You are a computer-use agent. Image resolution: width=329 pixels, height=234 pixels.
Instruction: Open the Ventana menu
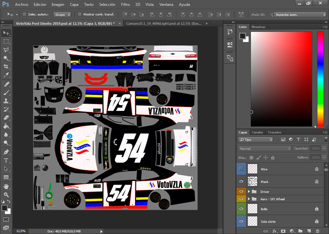pos(166,5)
